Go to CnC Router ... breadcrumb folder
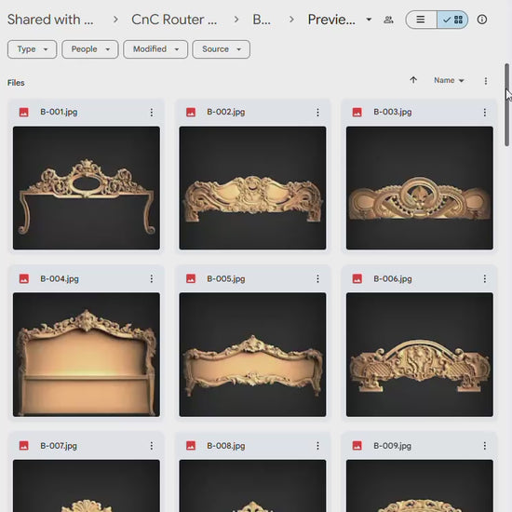This screenshot has width=512, height=512. click(174, 20)
